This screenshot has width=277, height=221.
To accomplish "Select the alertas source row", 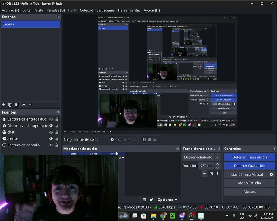I will [x=30, y=139].
